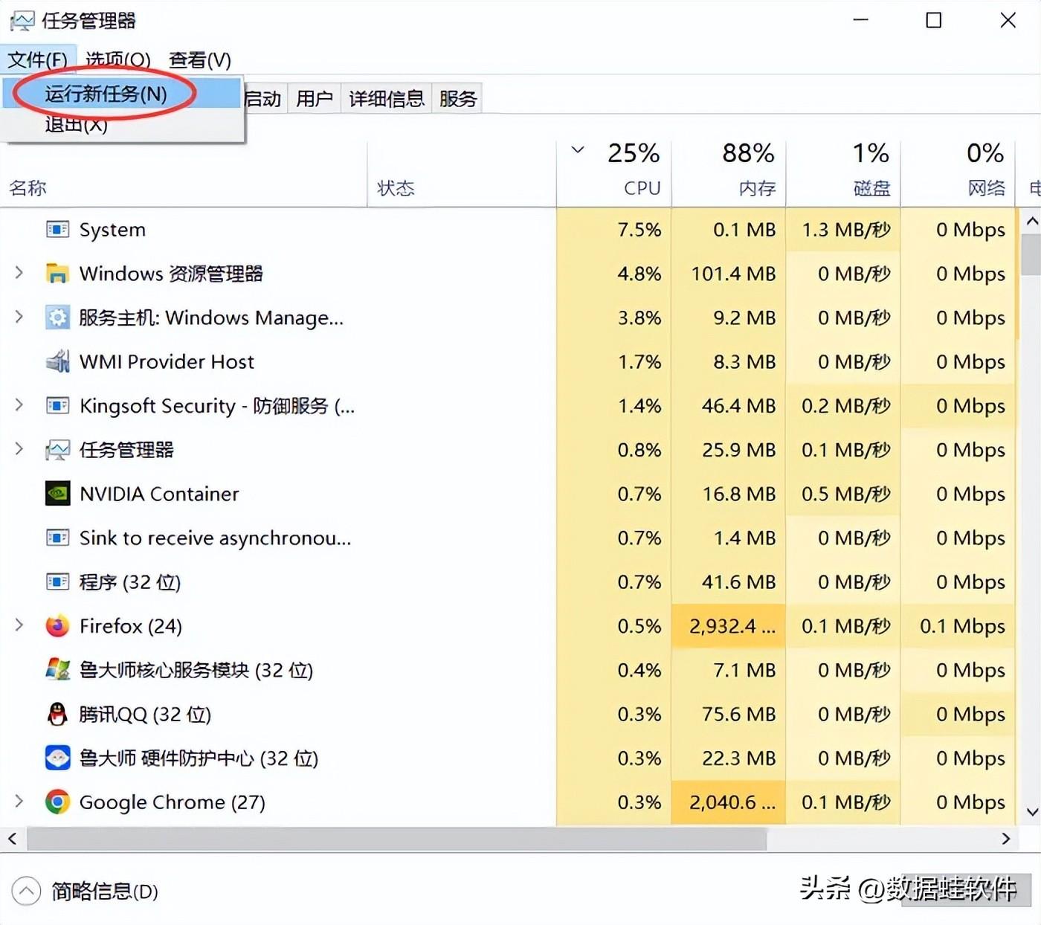Click the System process icon

[x=57, y=229]
